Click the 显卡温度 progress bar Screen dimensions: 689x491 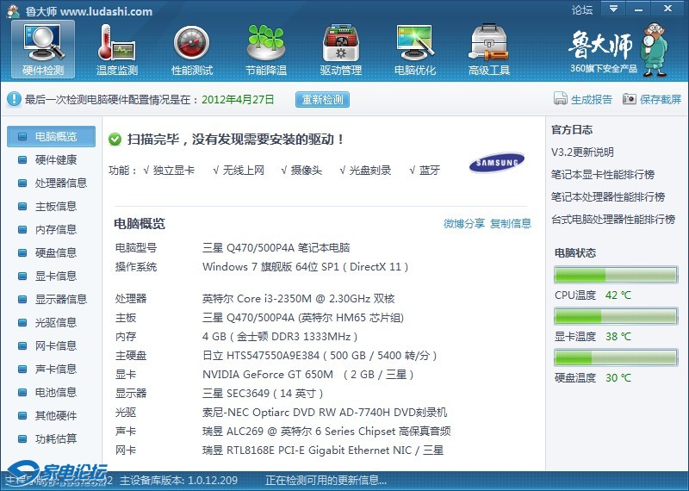tap(616, 316)
